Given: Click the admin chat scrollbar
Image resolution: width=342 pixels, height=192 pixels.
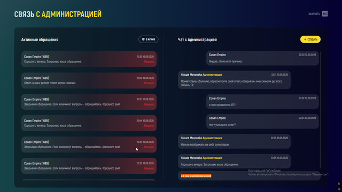Looking at the screenshot, I should click(320, 110).
